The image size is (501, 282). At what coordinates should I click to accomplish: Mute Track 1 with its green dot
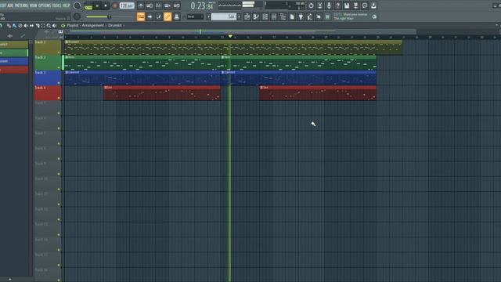tap(59, 52)
